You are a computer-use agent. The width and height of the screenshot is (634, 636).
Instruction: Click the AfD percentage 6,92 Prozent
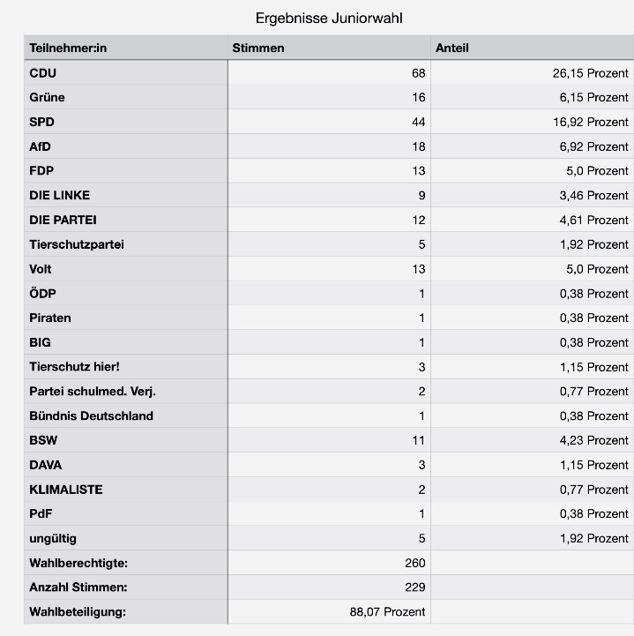593,146
